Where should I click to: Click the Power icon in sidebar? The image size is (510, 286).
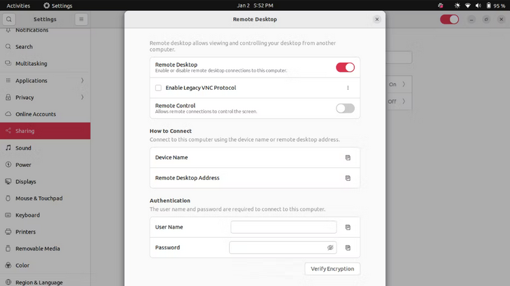click(x=8, y=164)
